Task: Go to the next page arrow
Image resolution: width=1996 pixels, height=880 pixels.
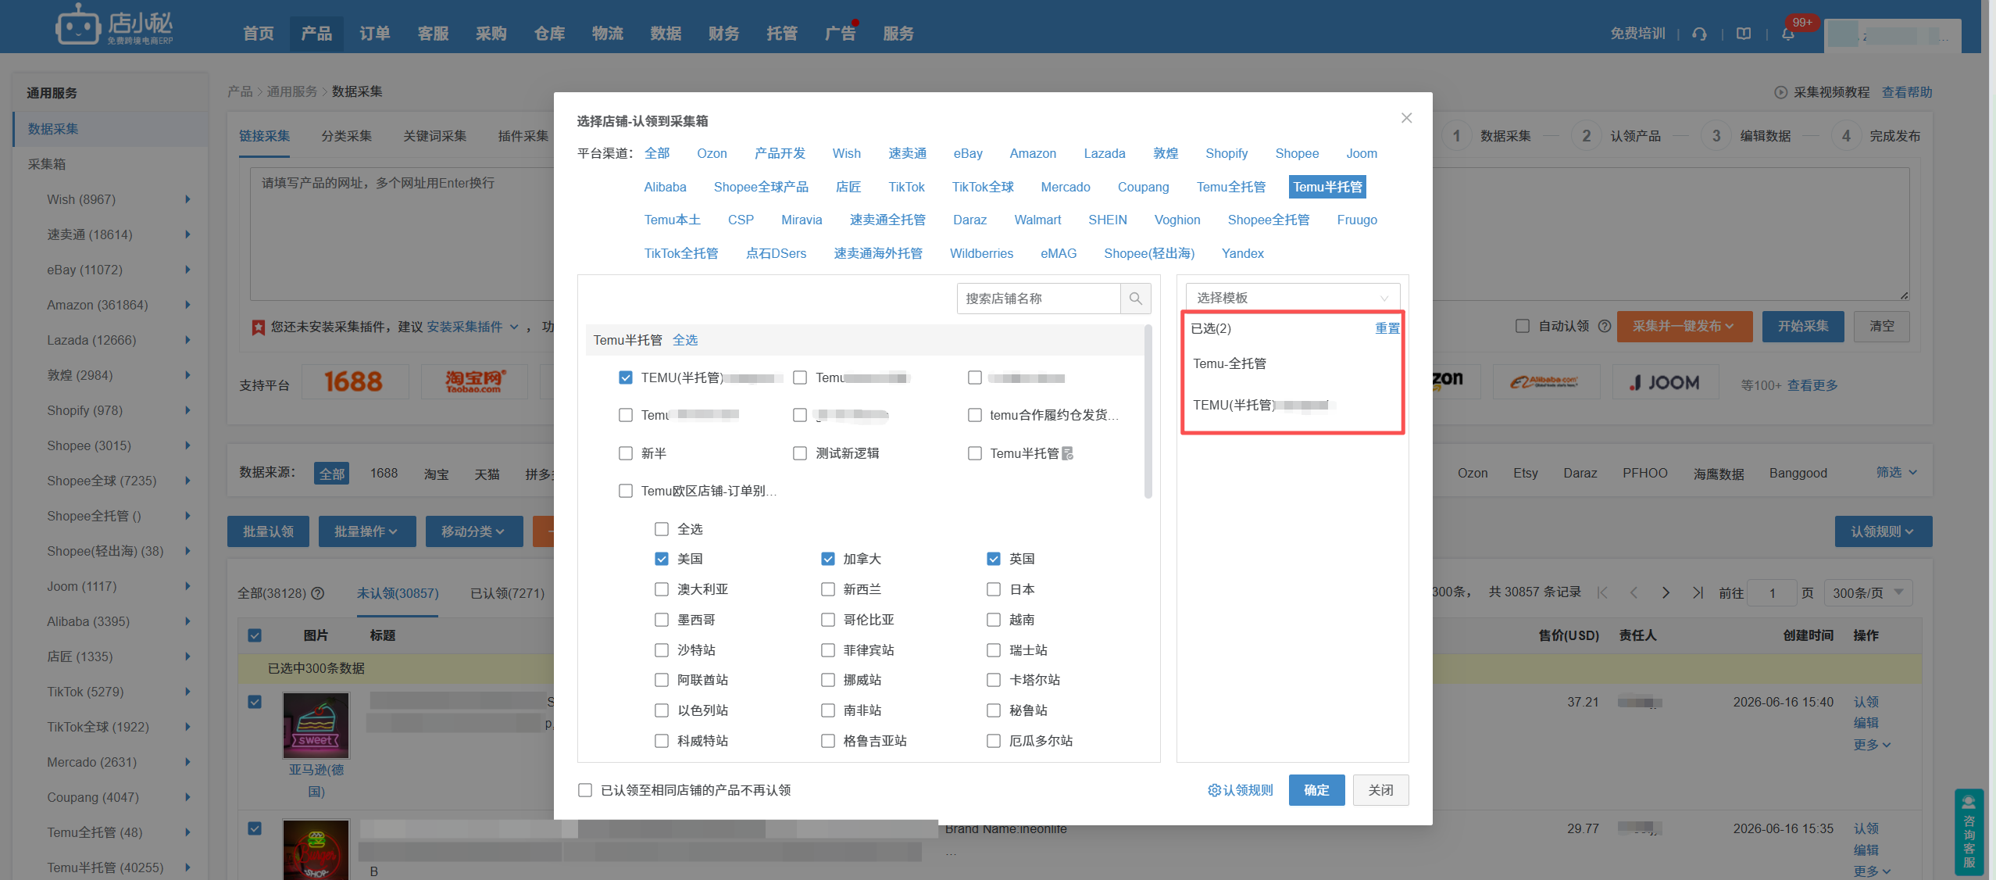Action: (x=1666, y=592)
